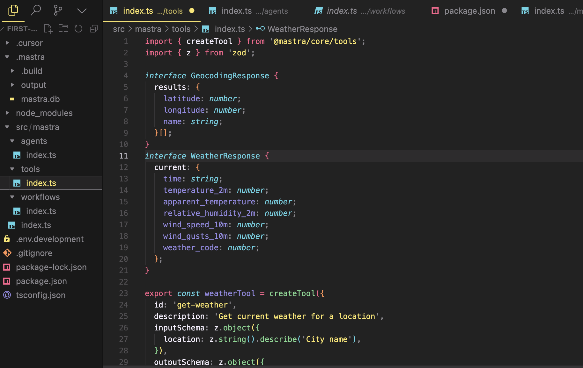Open tsconfig.json file
The width and height of the screenshot is (583, 368).
(x=51, y=295)
